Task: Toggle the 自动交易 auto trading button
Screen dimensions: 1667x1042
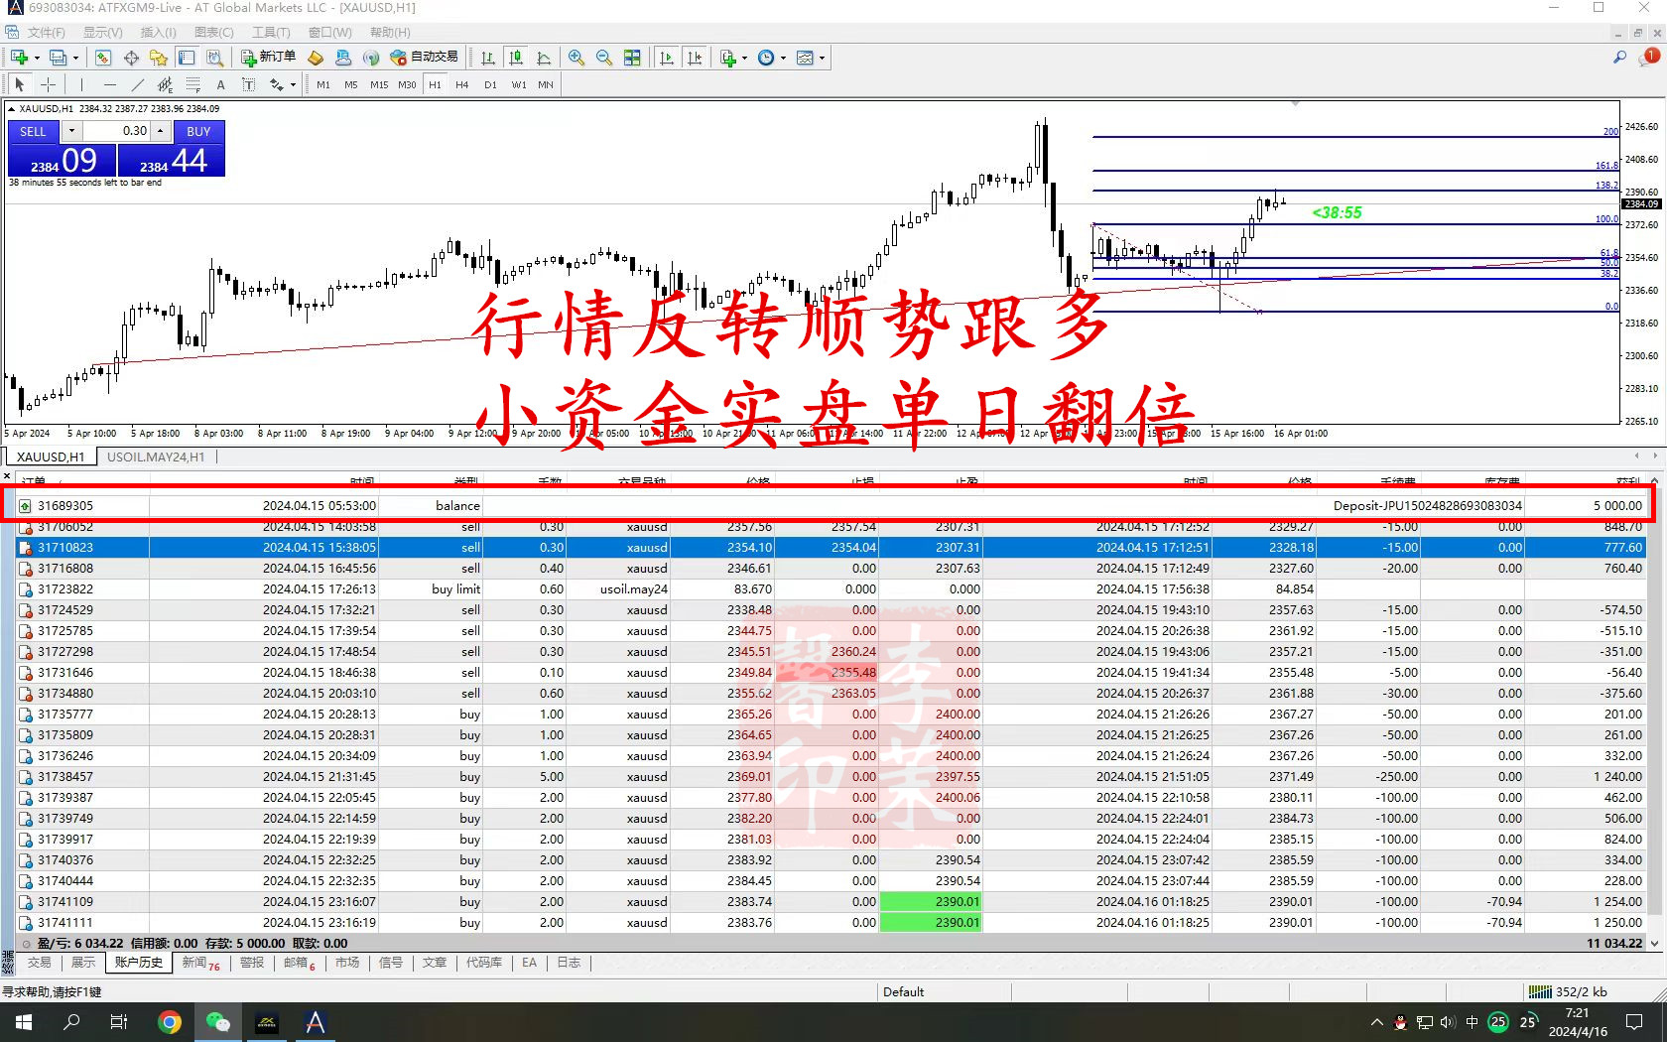Action: pos(425,58)
